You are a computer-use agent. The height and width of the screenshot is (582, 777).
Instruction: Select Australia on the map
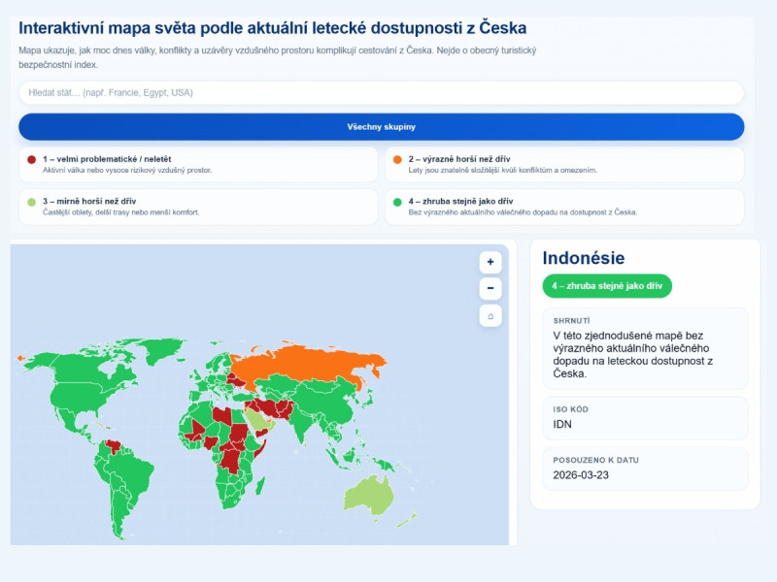369,495
